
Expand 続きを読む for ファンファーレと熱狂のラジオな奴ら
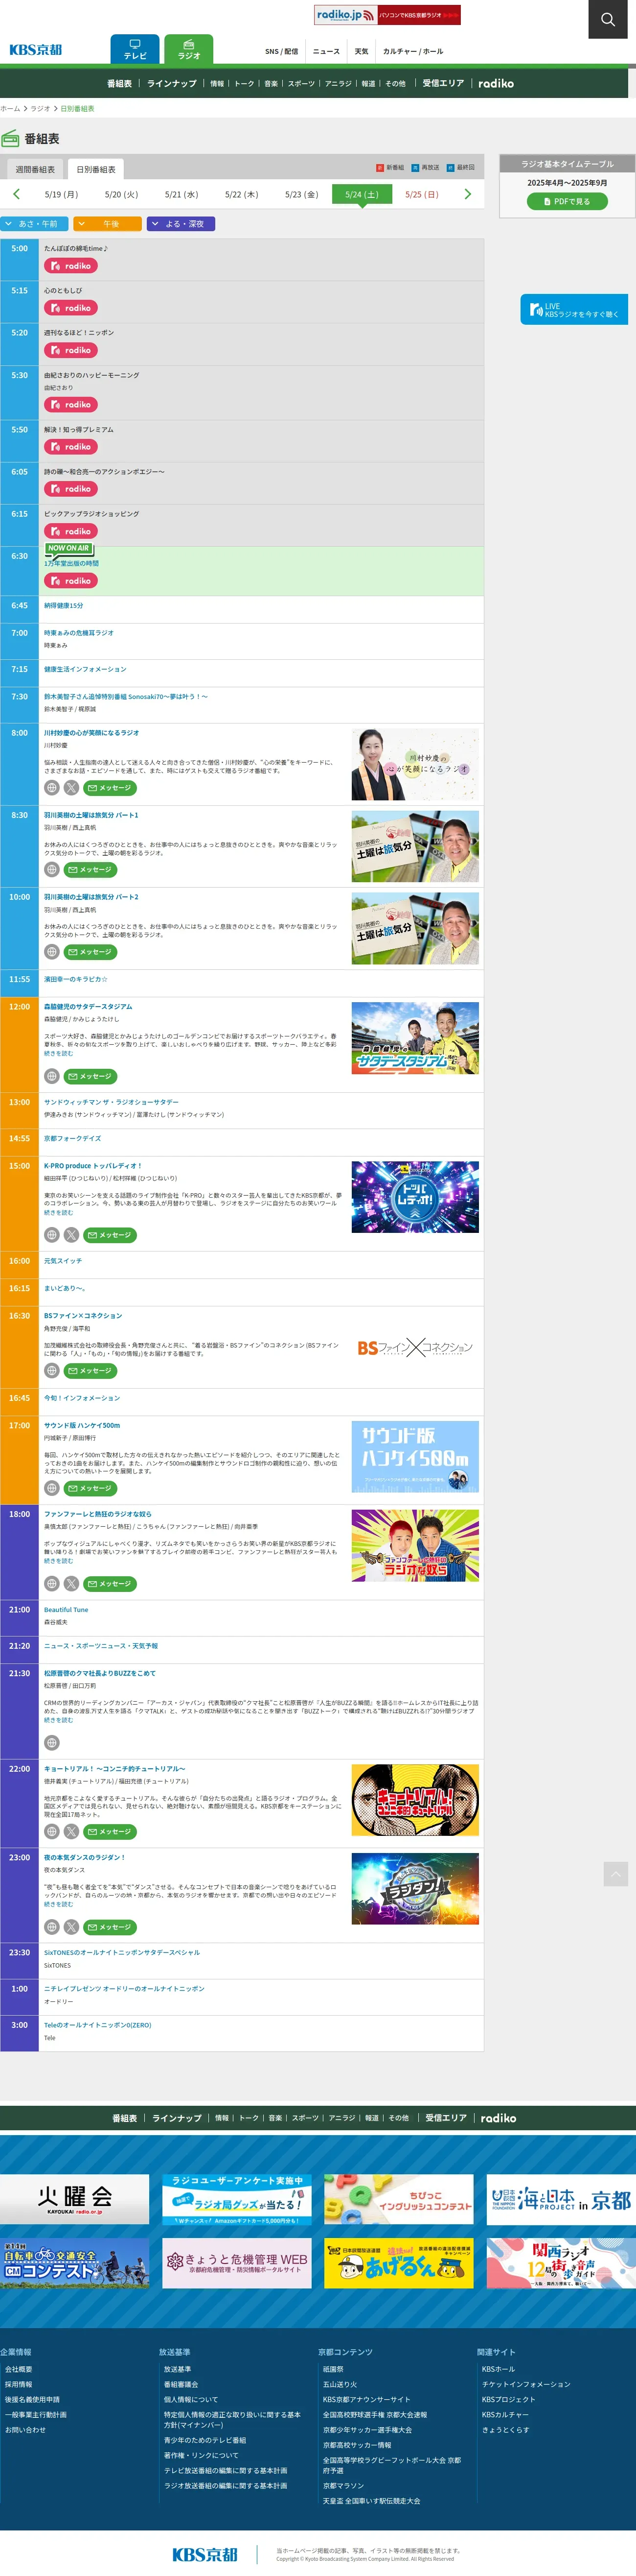[x=58, y=1561]
